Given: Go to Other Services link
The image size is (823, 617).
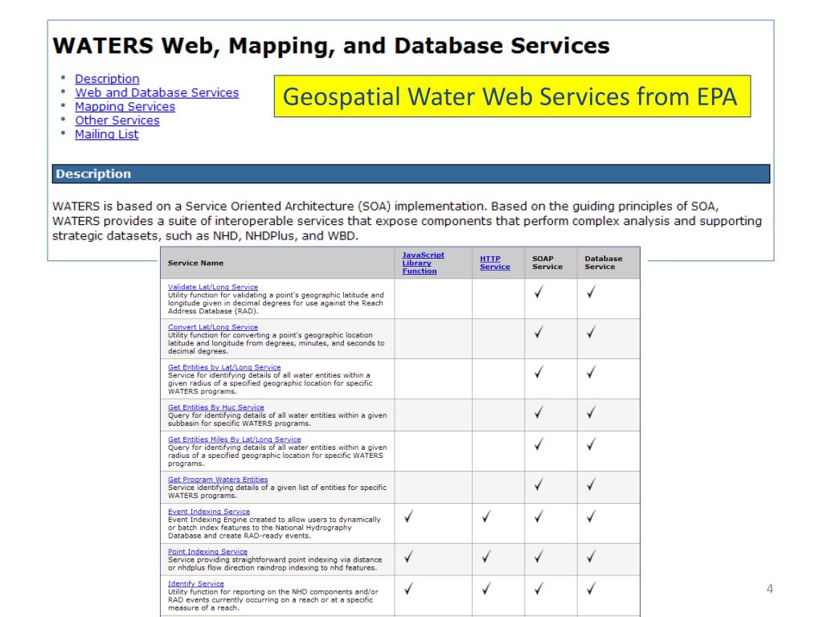Looking at the screenshot, I should pos(117,121).
